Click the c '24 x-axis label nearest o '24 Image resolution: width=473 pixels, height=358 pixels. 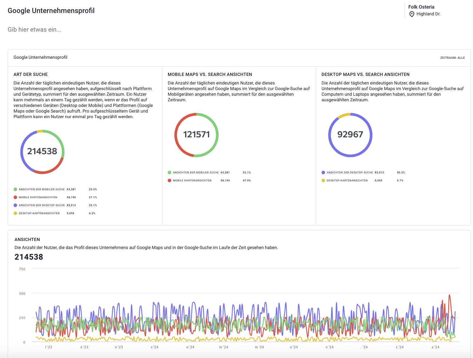click(154, 347)
